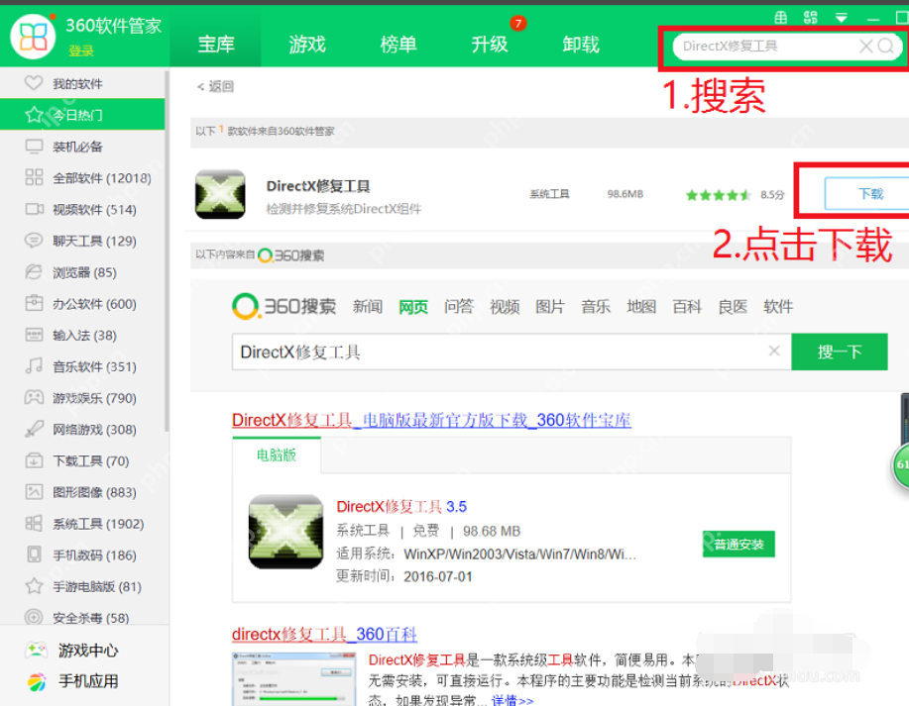
Task: Open the 榜单 tab
Action: tap(398, 44)
